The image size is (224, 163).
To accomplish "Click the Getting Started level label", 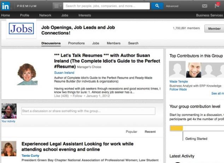I will coord(196,139).
